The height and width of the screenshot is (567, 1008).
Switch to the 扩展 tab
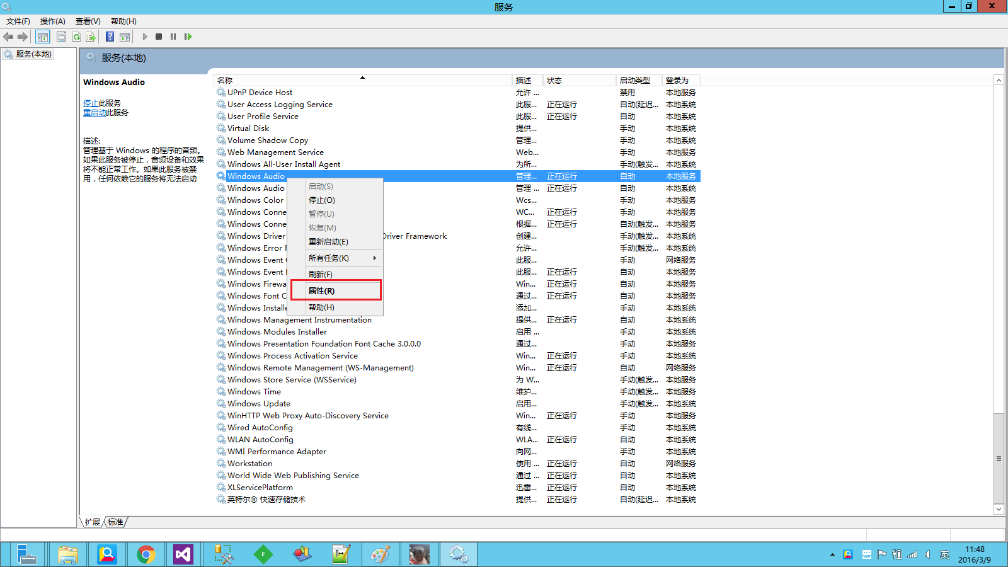(93, 522)
